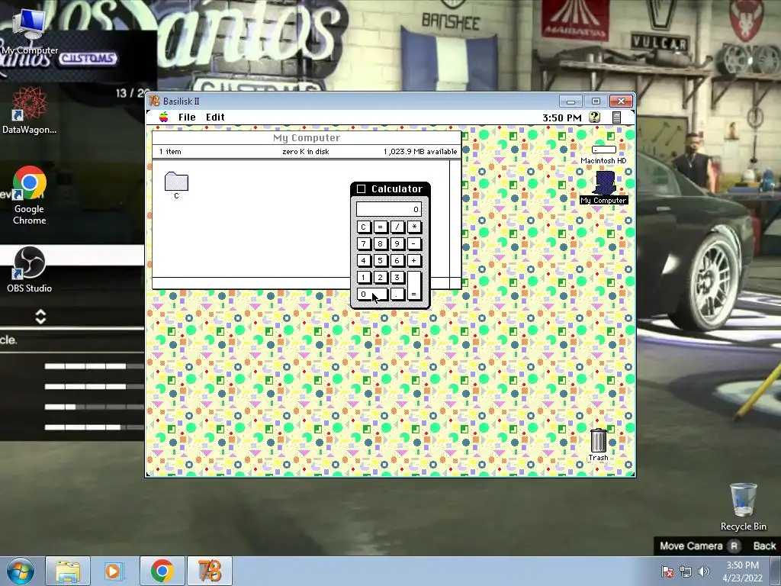
Task: Select the C folder in My Computer window
Action: click(x=176, y=185)
